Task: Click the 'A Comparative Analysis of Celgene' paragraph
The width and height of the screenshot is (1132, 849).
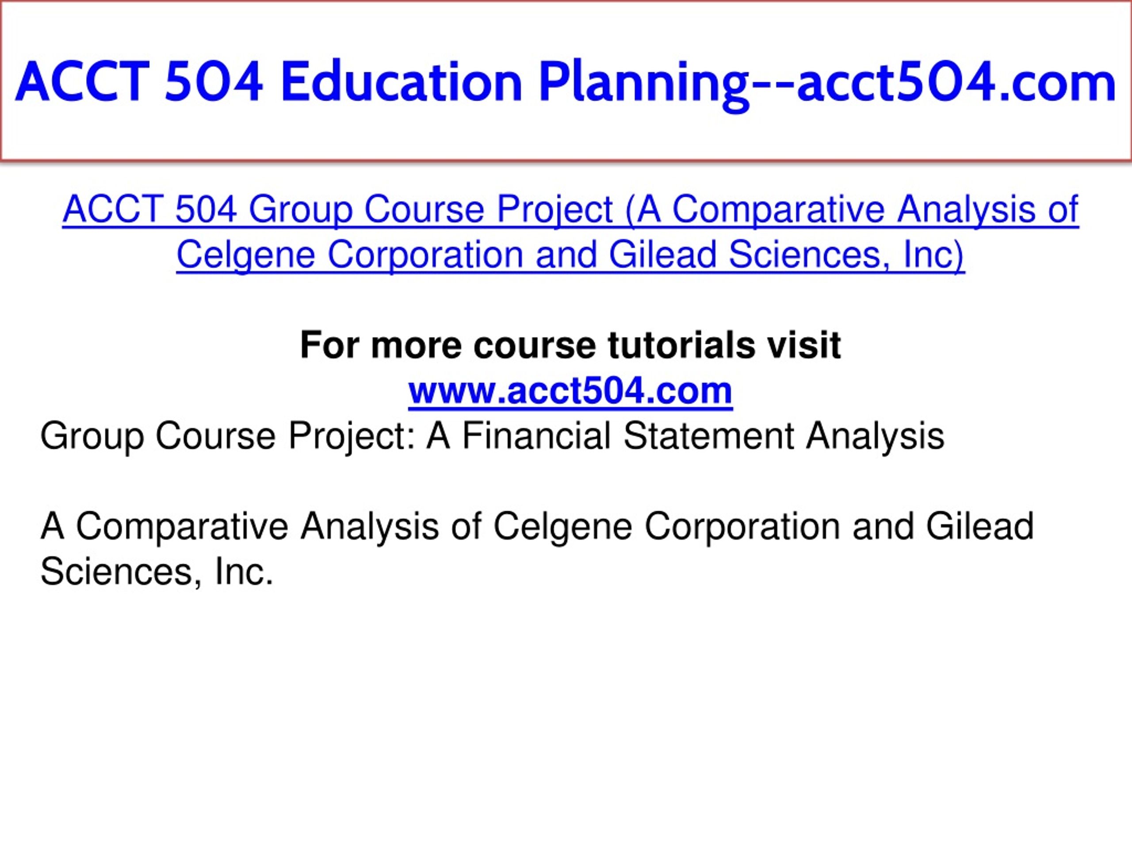Action: (537, 549)
